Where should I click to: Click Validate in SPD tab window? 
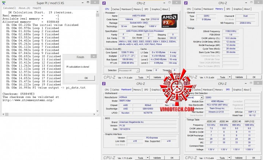click(x=239, y=158)
